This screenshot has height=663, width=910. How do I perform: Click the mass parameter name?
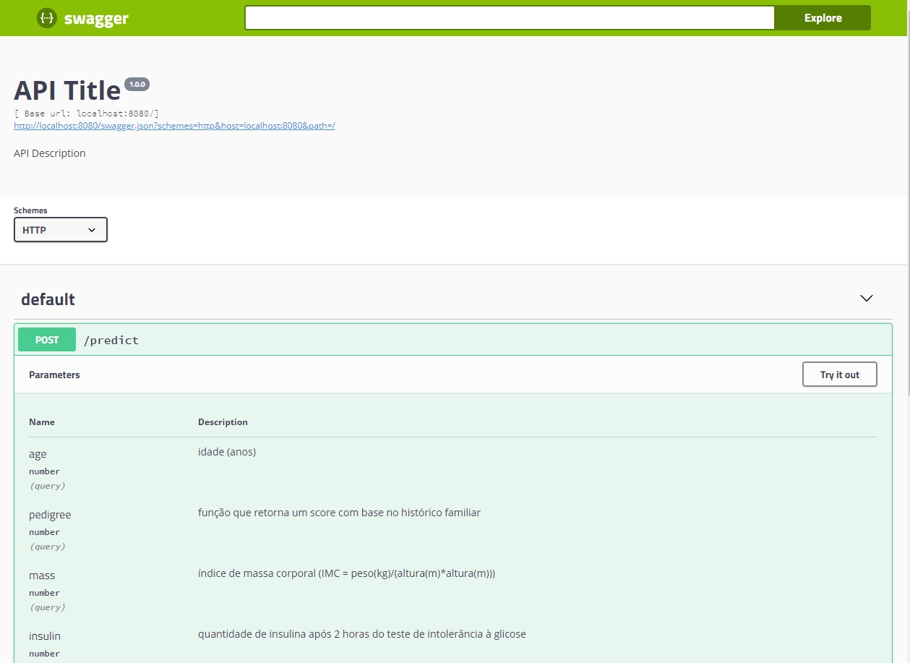point(42,576)
